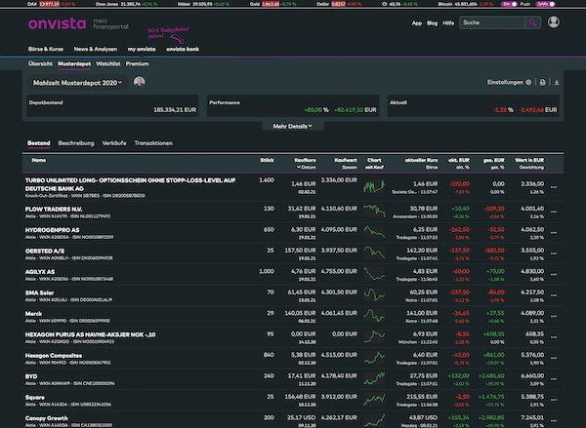
Task: Open the Canopy Growth stock page
Action: 46,418
